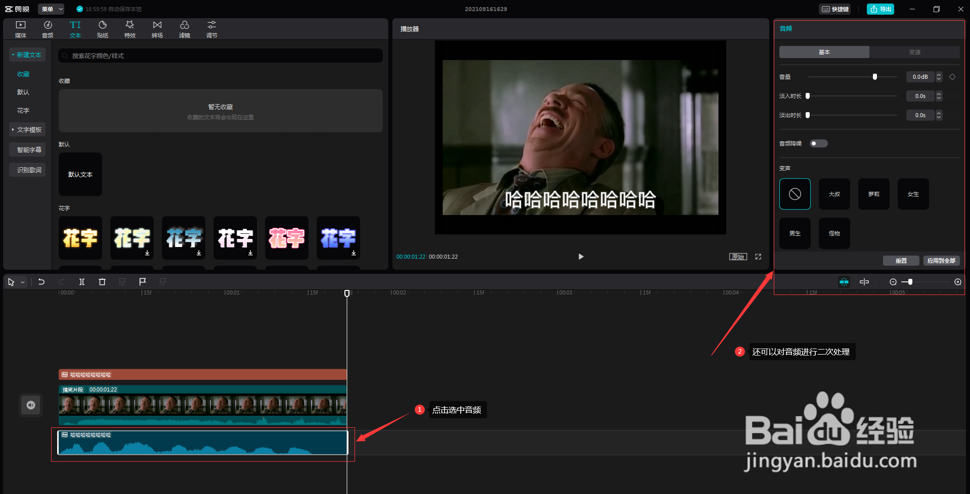Select the 女生 voice effect

pos(913,194)
